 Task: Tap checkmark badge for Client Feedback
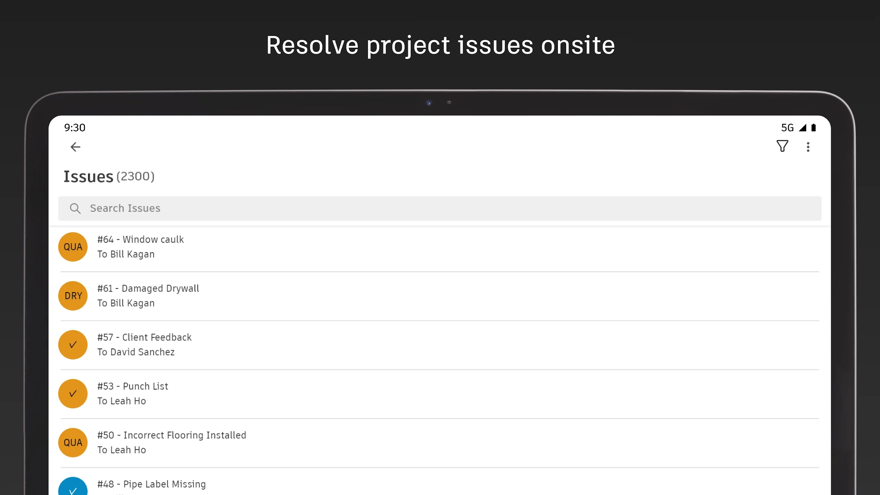(x=73, y=345)
